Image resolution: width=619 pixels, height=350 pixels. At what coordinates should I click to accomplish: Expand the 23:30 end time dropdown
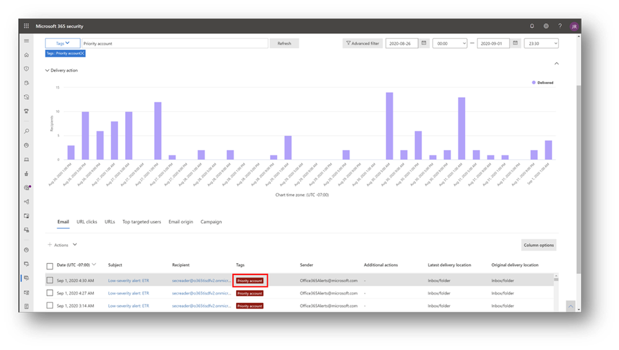541,43
